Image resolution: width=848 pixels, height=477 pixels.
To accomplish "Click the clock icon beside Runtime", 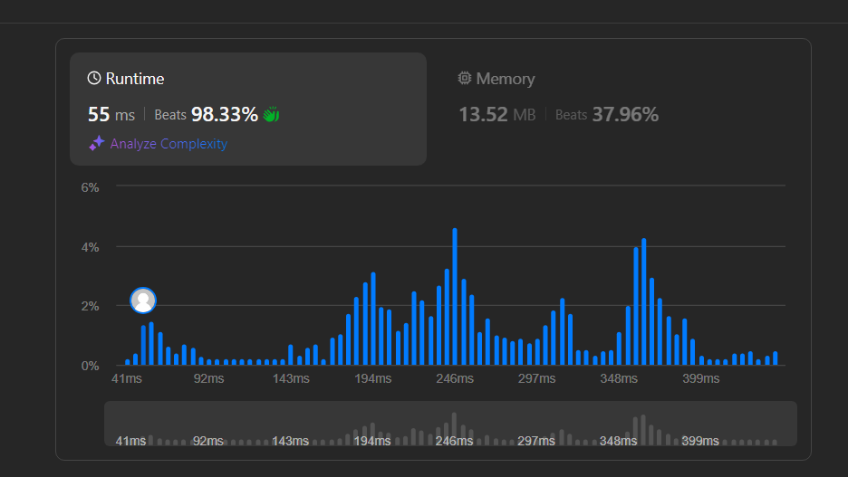I will 94,79.
